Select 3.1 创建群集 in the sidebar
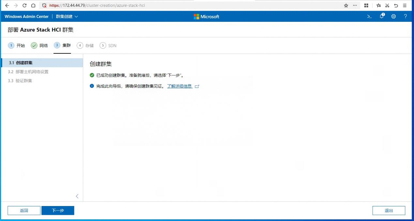Viewport: 414px width, 221px height. click(42, 63)
